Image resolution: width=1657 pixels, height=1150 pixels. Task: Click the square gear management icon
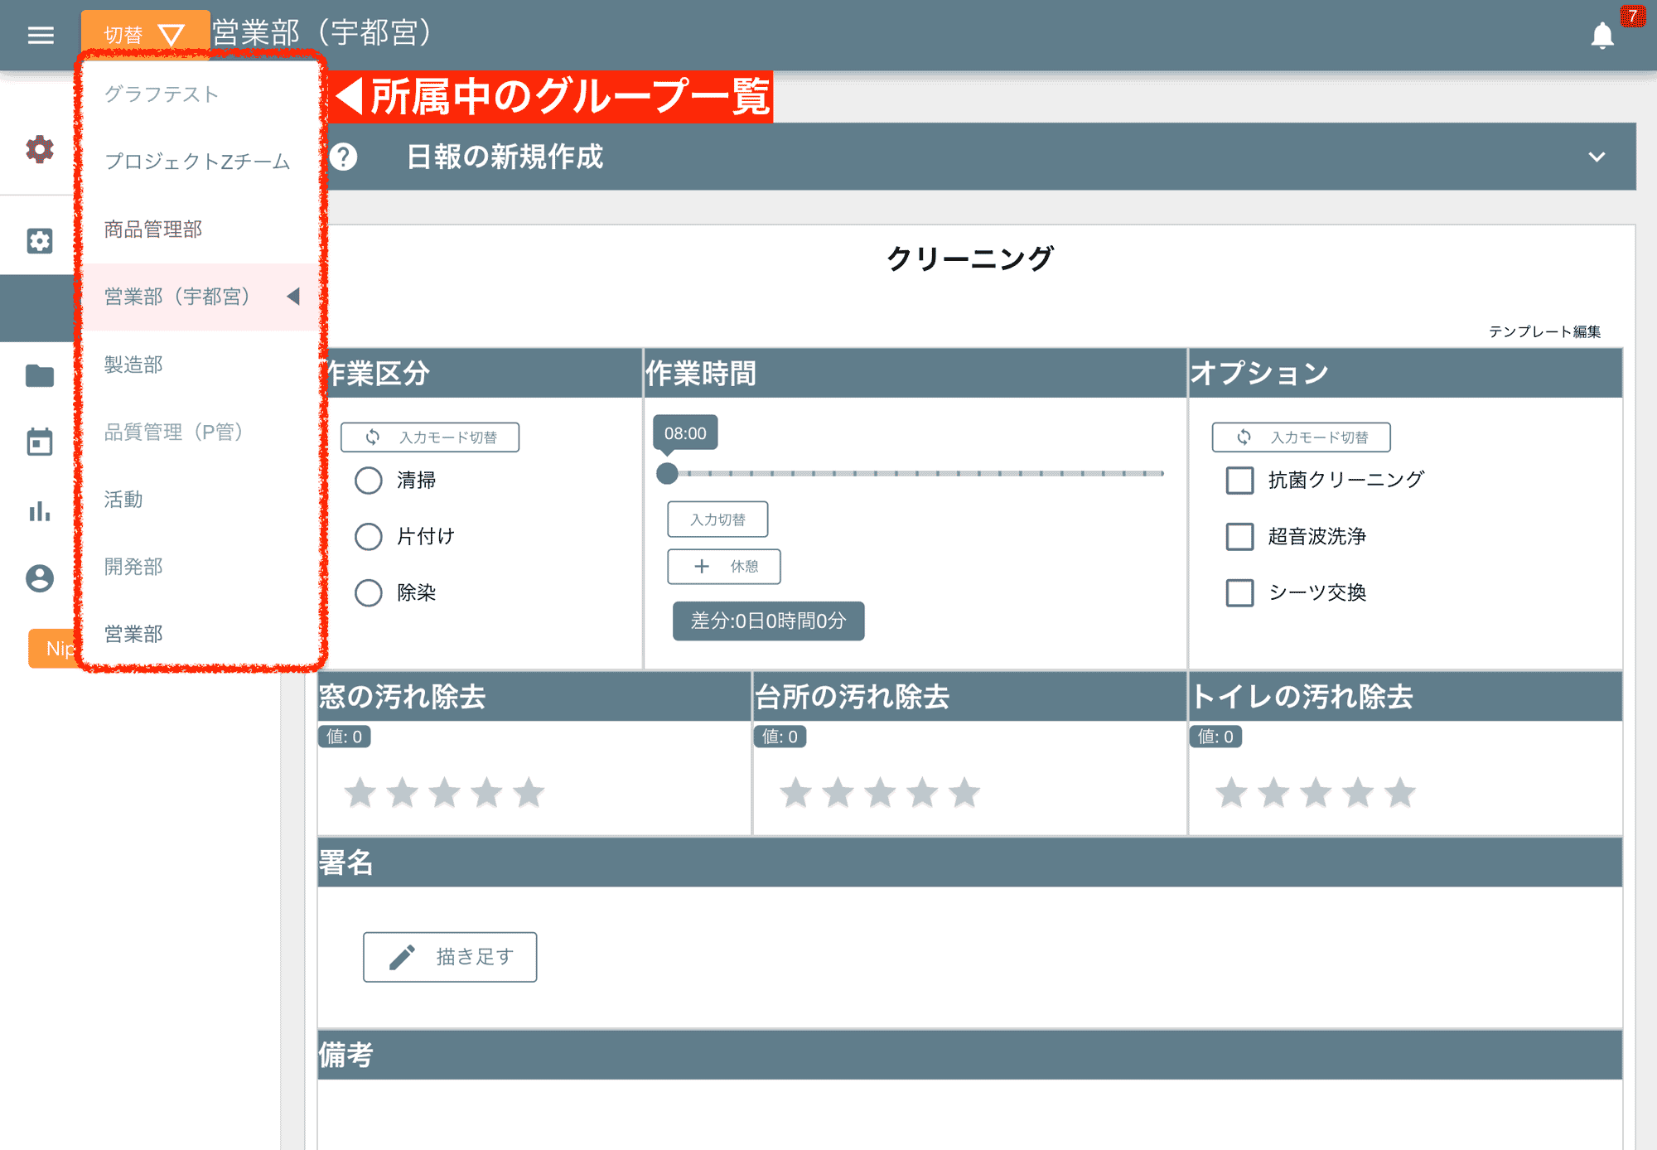40,240
